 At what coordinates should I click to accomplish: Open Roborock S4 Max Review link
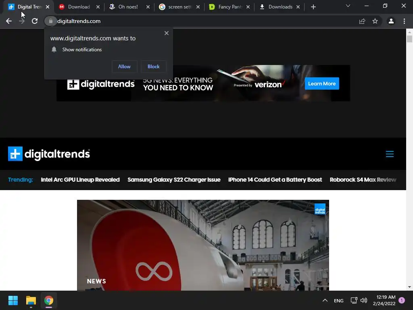pyautogui.click(x=363, y=180)
